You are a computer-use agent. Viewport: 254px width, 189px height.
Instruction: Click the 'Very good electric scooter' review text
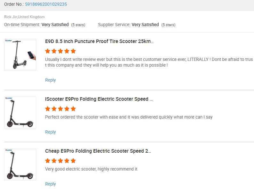(x=91, y=169)
